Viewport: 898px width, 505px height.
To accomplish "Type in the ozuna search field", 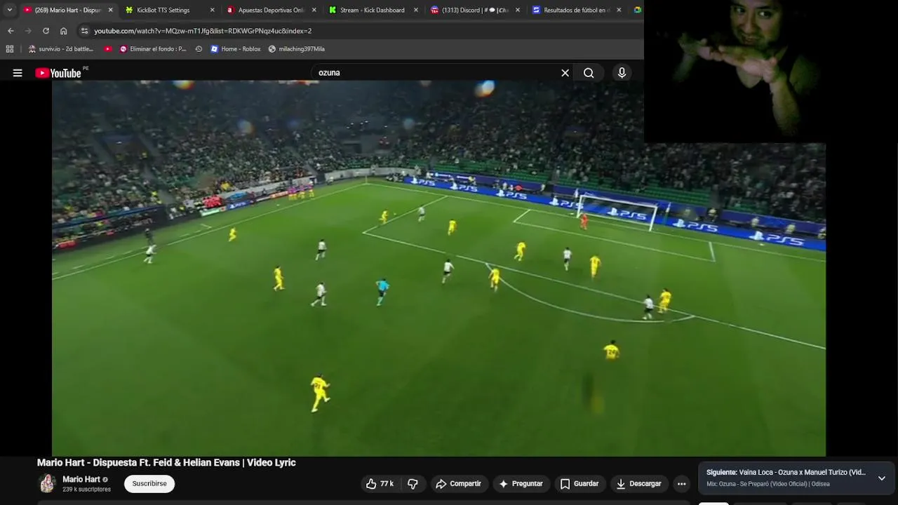I will [x=435, y=73].
